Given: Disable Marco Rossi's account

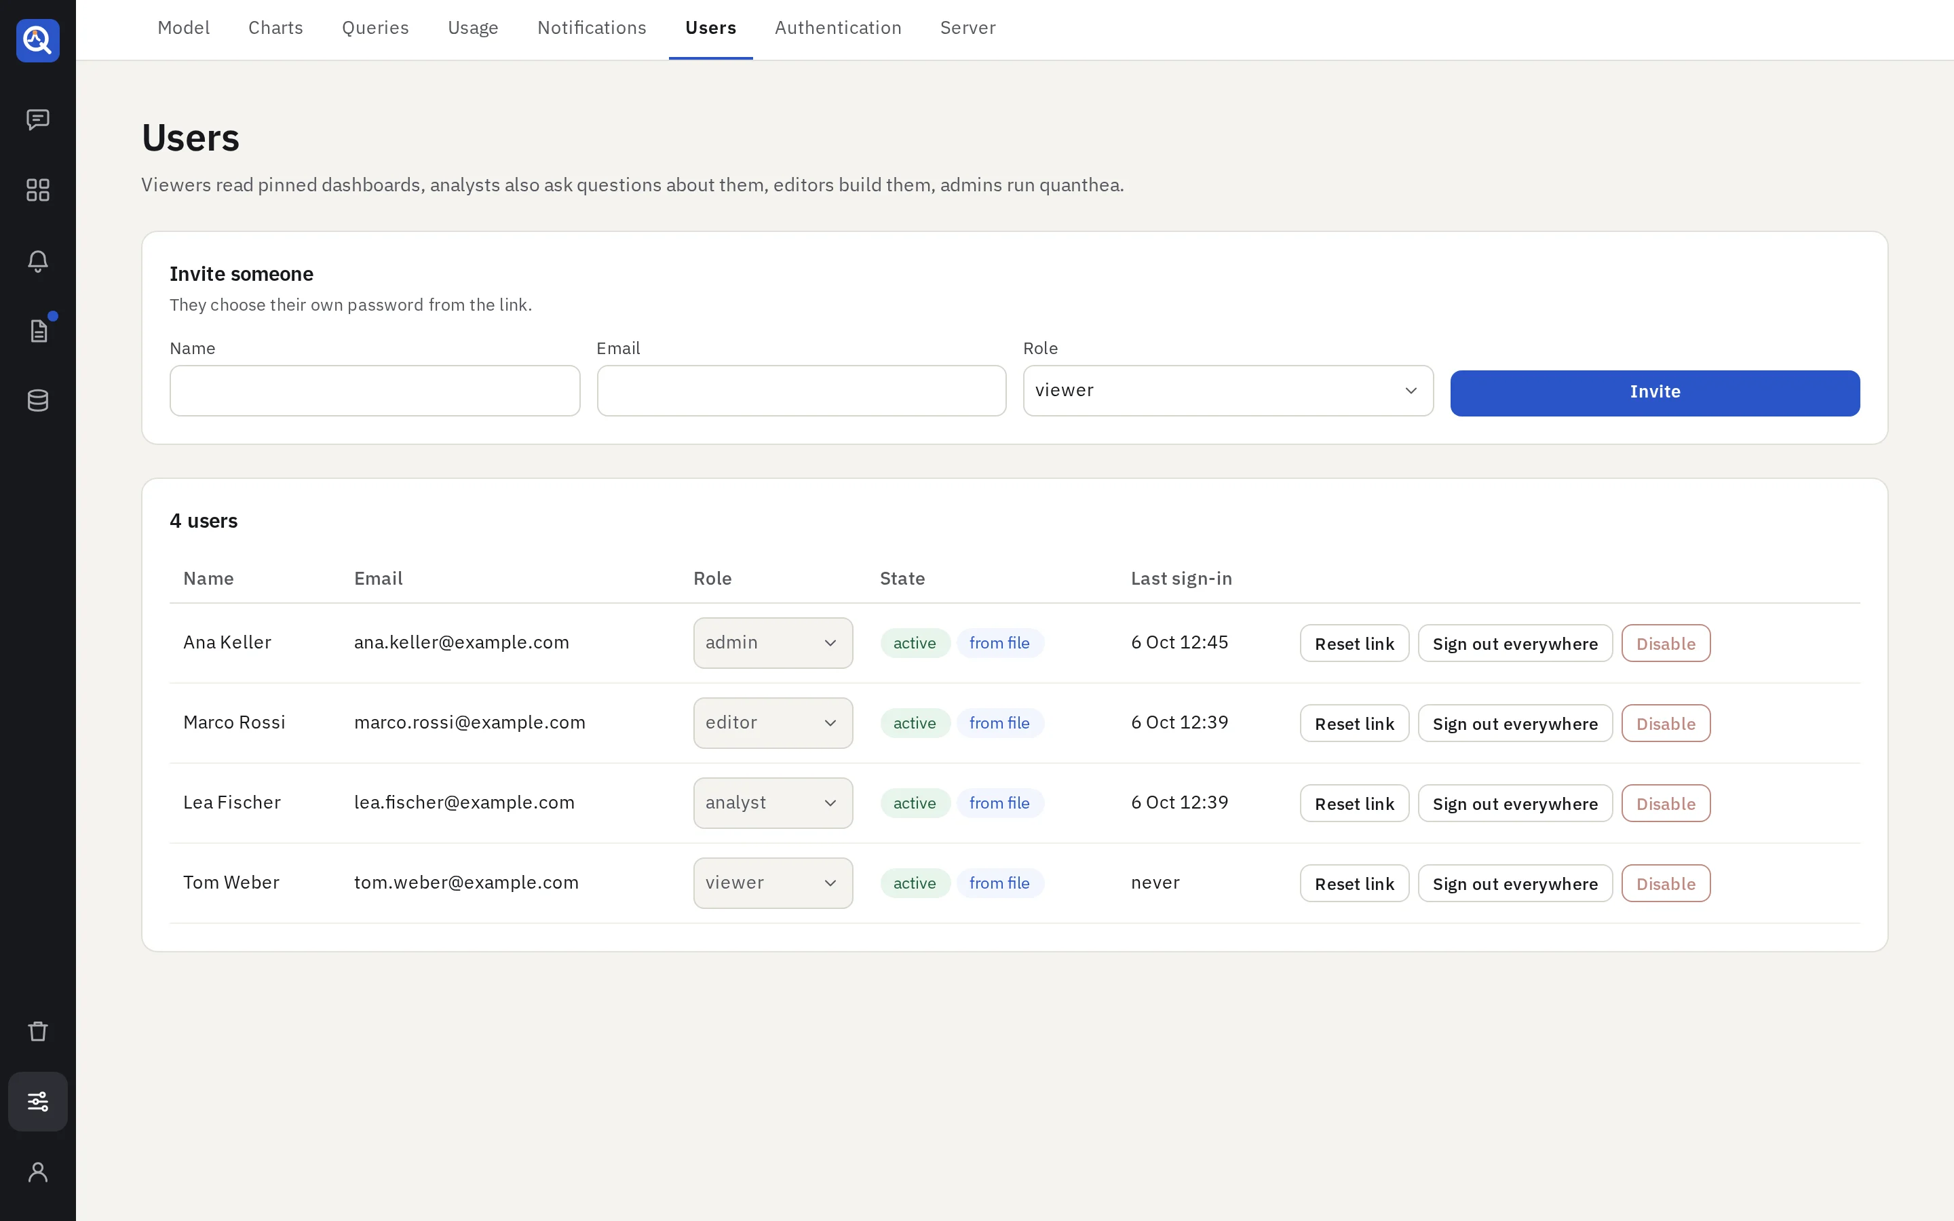Looking at the screenshot, I should (x=1666, y=722).
